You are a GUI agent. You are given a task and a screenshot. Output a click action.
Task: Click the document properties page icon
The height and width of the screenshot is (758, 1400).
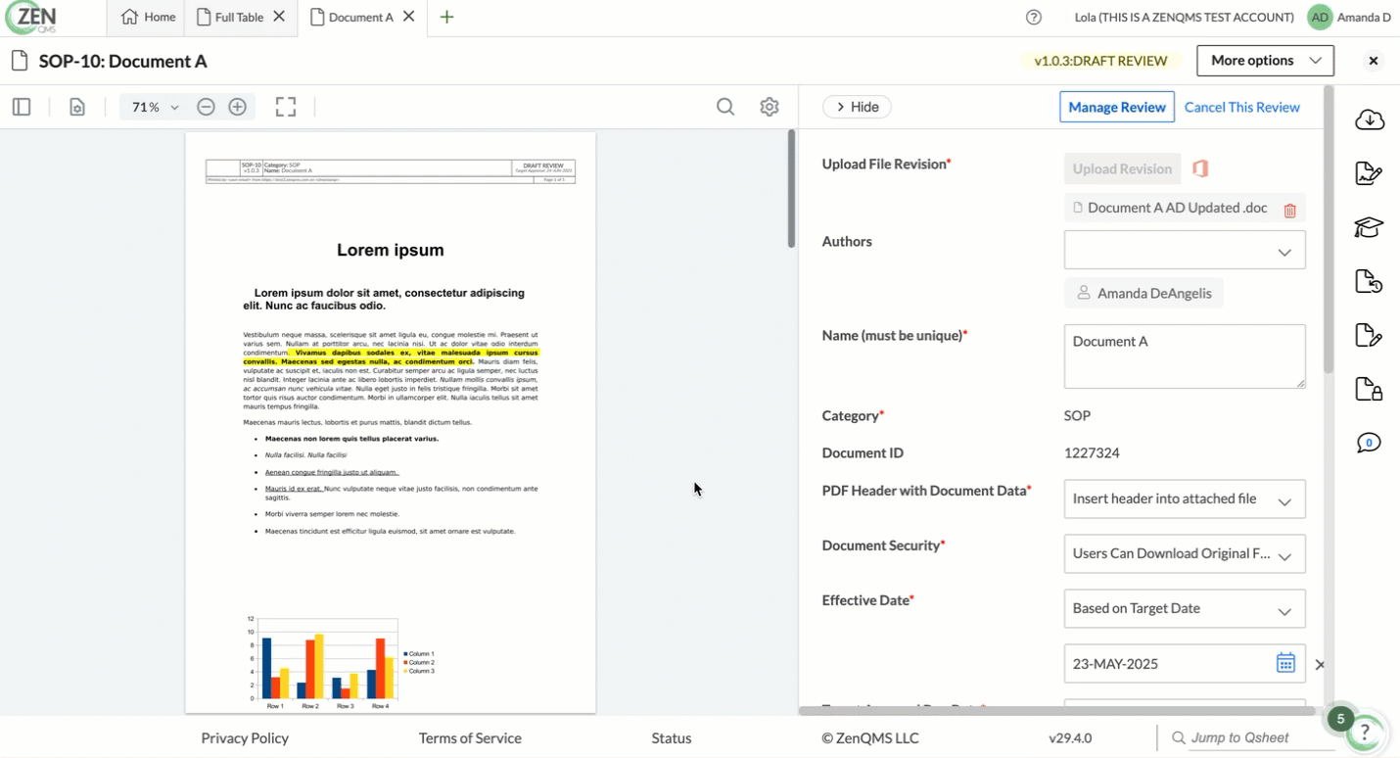click(x=77, y=107)
